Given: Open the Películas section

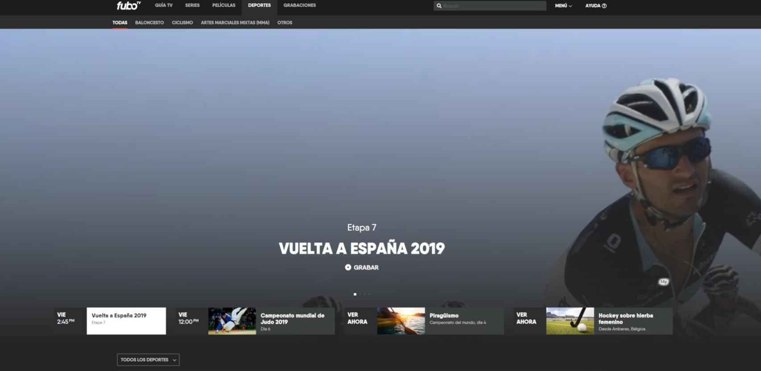Looking at the screenshot, I should coord(224,5).
